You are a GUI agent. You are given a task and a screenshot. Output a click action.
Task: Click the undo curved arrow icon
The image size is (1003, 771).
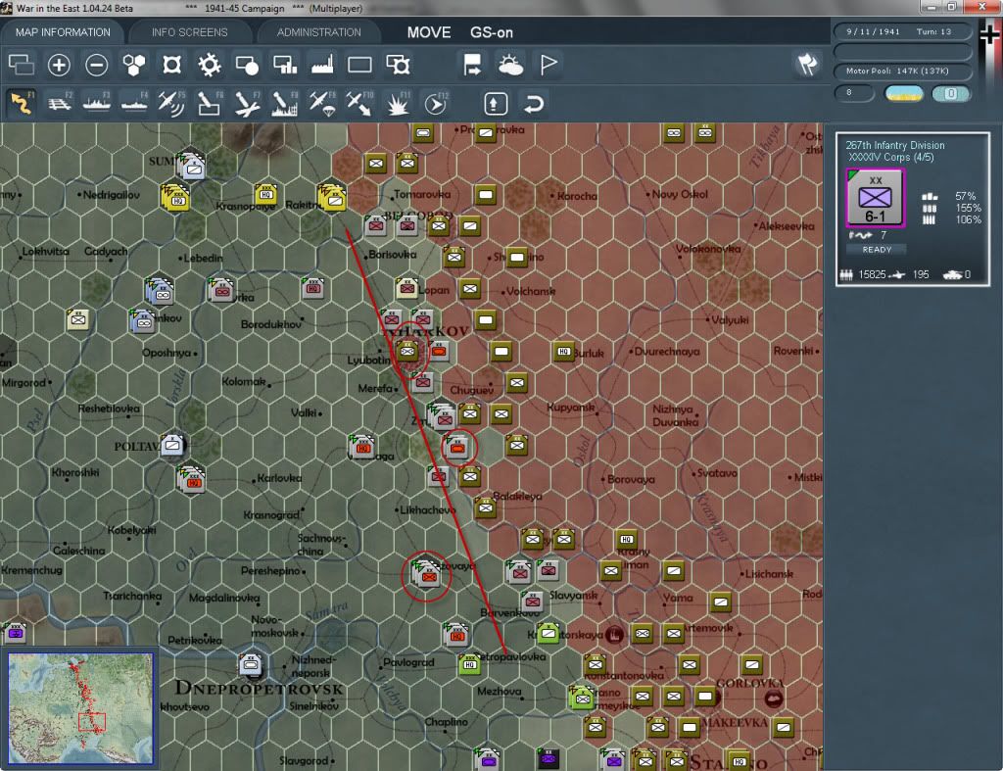[x=534, y=104]
